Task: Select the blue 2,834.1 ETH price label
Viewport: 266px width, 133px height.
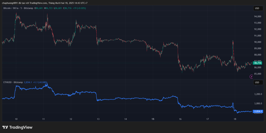Action: tap(257, 111)
